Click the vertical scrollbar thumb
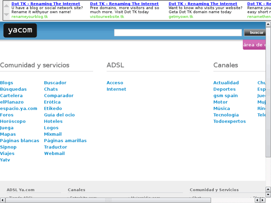This screenshot has height=203, width=271. 268,92
